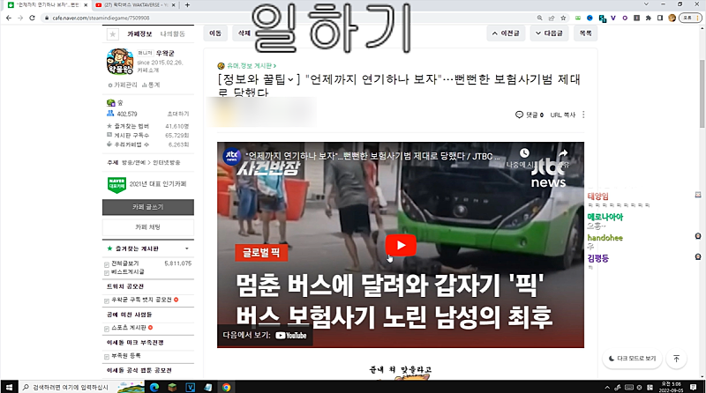Click the share arrow icon on video

[x=563, y=153]
